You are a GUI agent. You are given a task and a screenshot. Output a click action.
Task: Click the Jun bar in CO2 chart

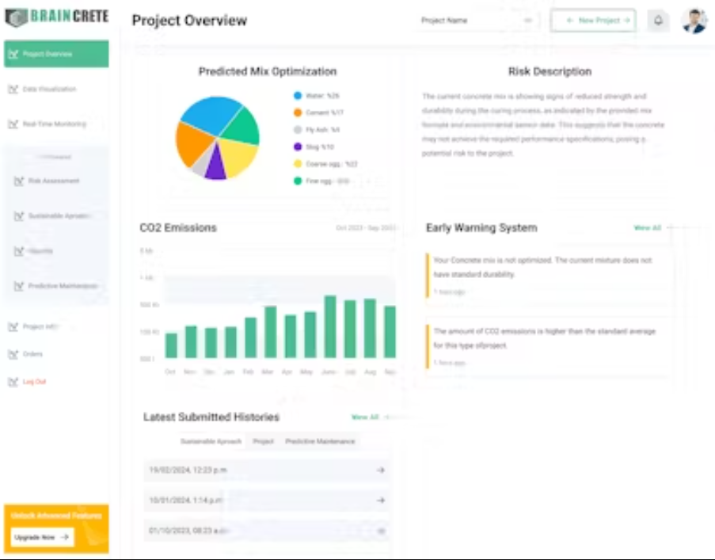pyautogui.click(x=330, y=326)
